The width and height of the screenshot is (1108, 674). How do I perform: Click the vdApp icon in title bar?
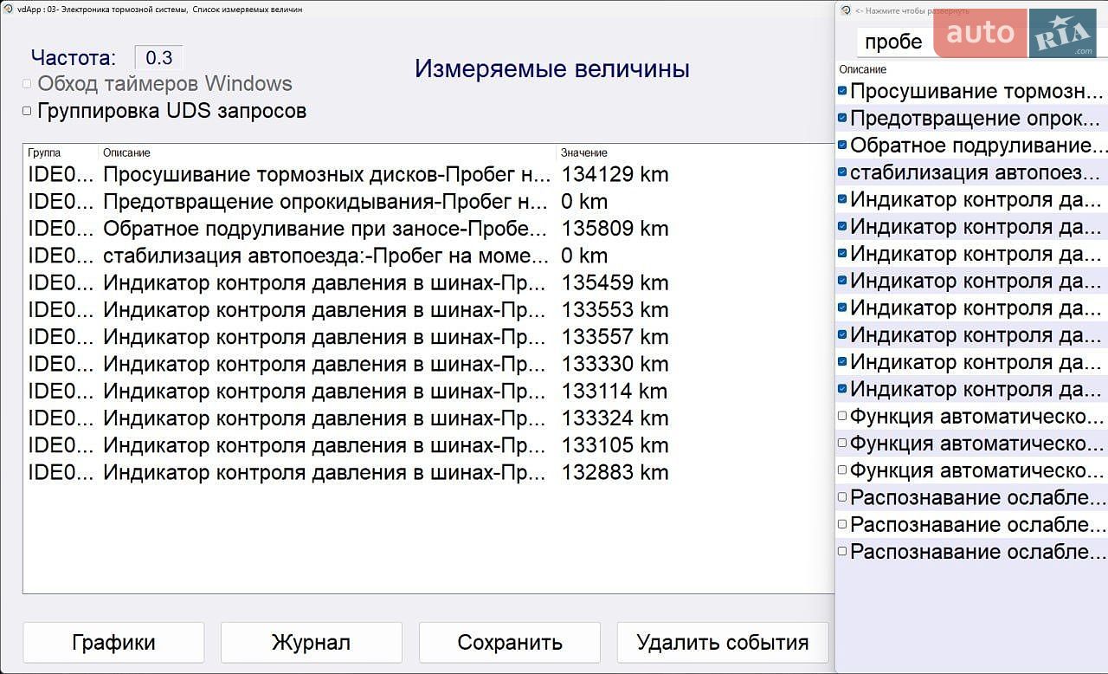tap(7, 9)
